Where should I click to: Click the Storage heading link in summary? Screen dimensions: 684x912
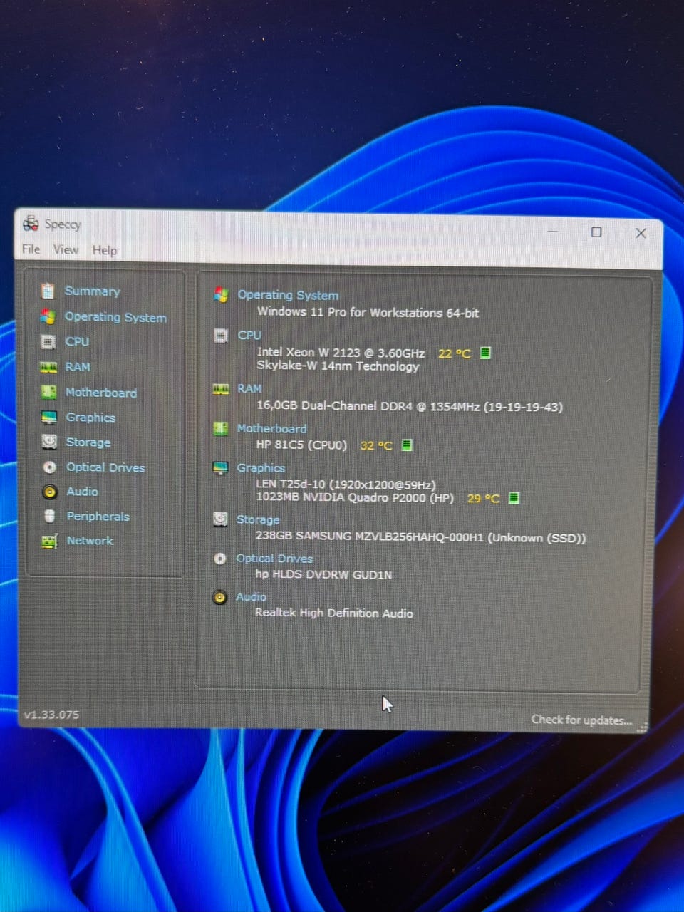tap(258, 520)
